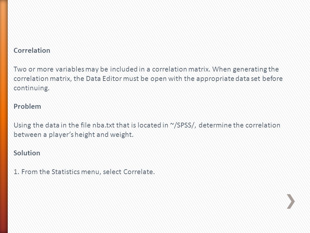Click 'When generating the' text
Screen dimensions: 310x233
click(x=245, y=69)
